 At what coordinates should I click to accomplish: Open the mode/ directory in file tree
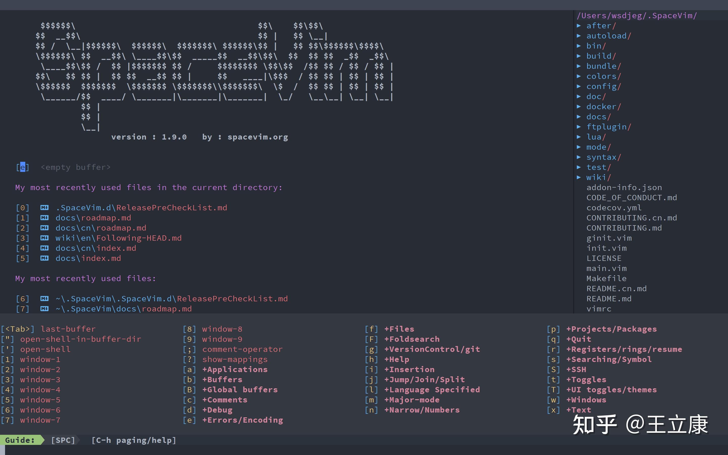pos(599,147)
